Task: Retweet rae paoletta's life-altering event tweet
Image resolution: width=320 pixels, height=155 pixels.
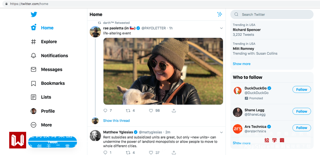Action: coord(128,110)
